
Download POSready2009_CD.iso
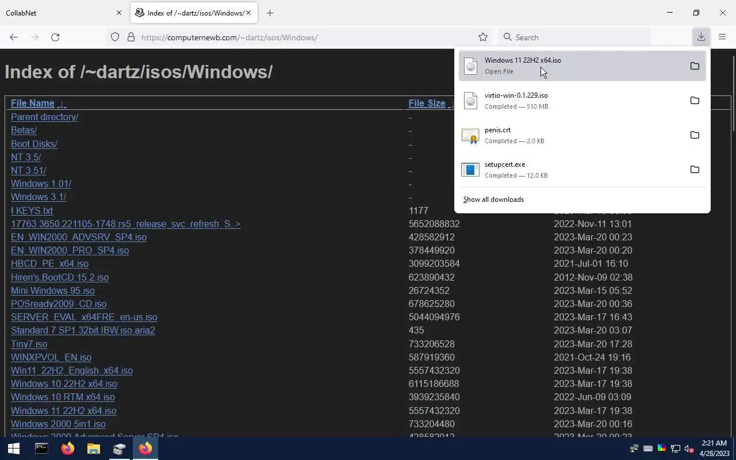click(59, 304)
